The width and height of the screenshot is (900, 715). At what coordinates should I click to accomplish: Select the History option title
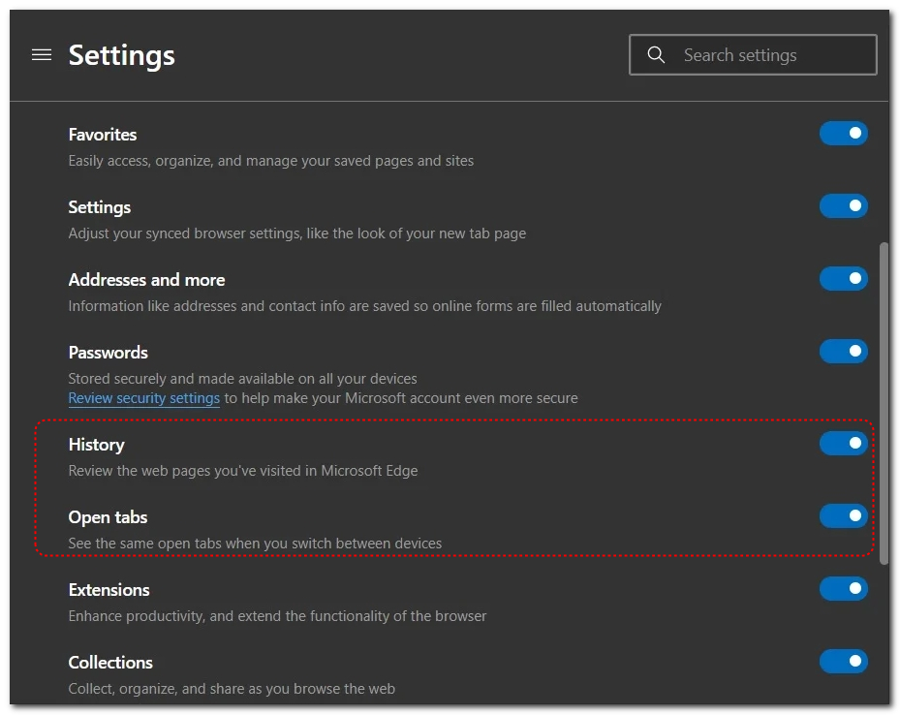[96, 445]
